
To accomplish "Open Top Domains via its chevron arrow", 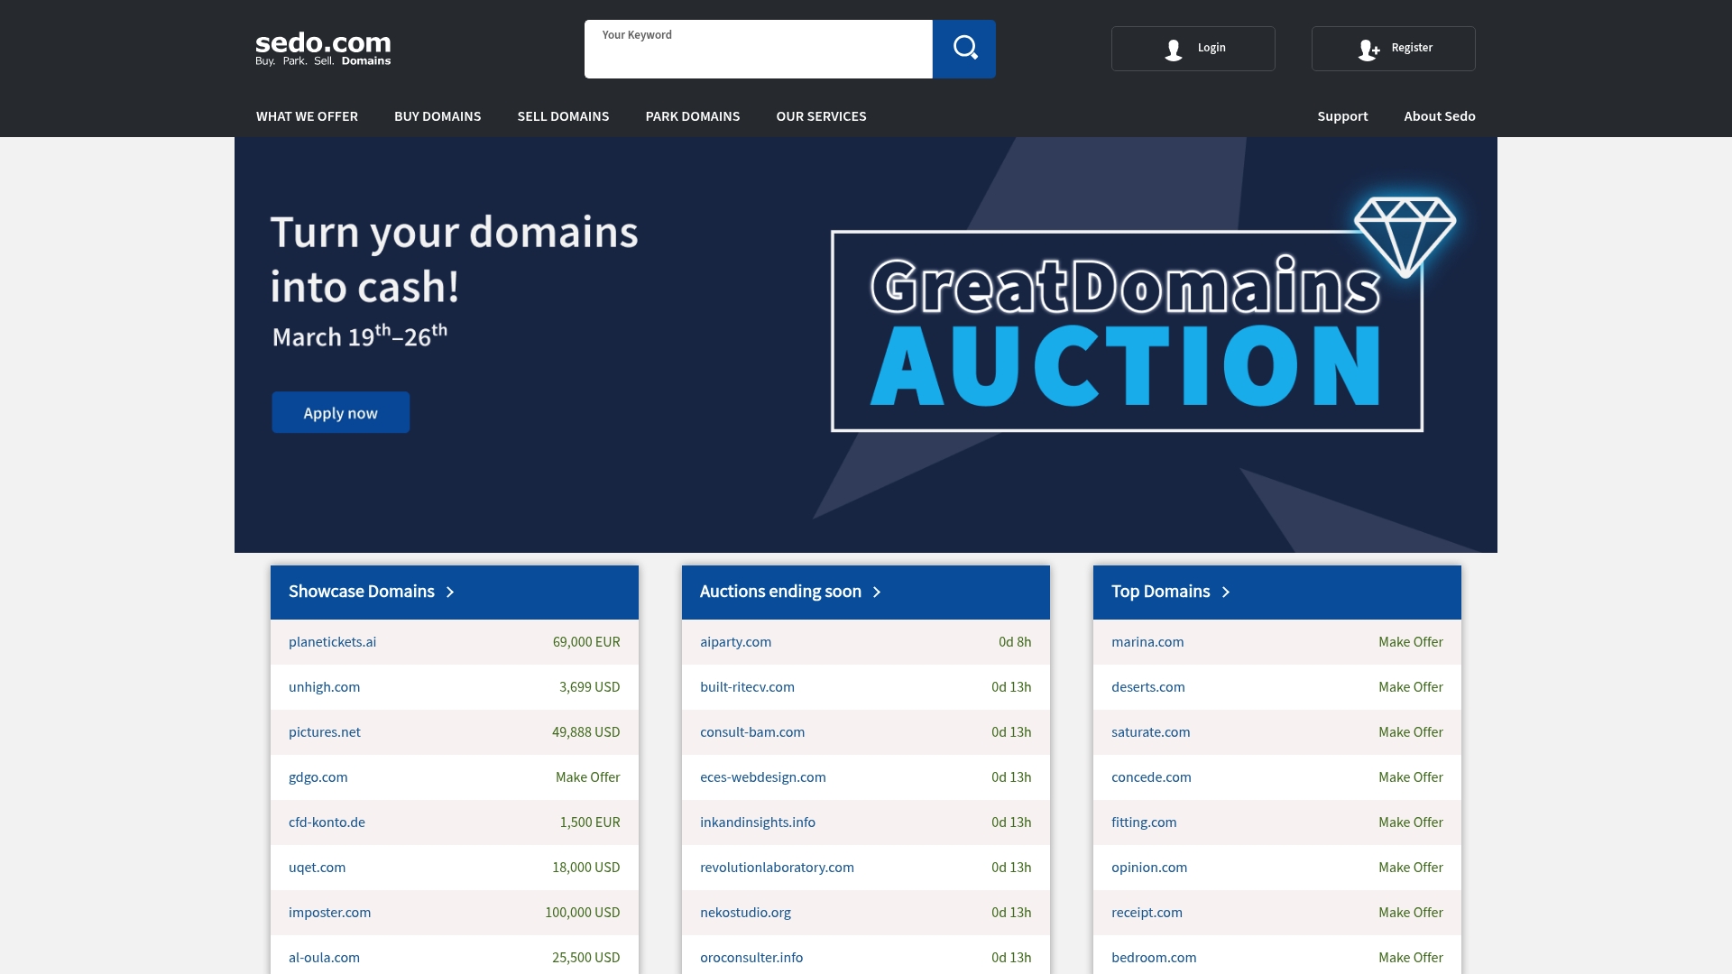I will coord(1225,593).
